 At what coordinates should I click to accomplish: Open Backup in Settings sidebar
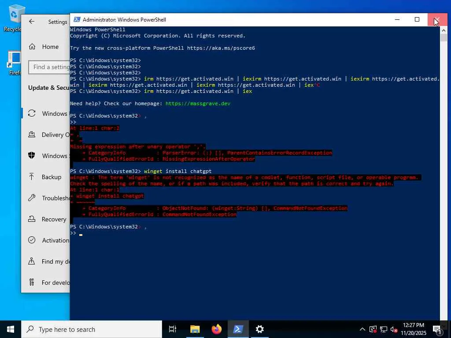tap(46, 177)
